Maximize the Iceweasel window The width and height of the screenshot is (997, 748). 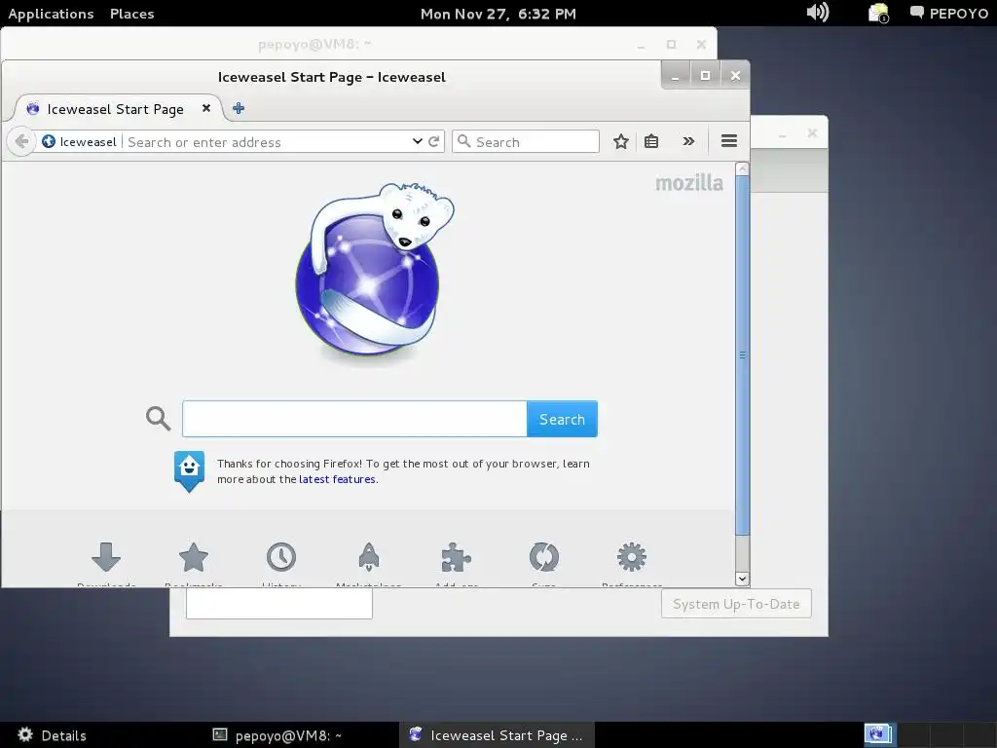click(x=705, y=76)
